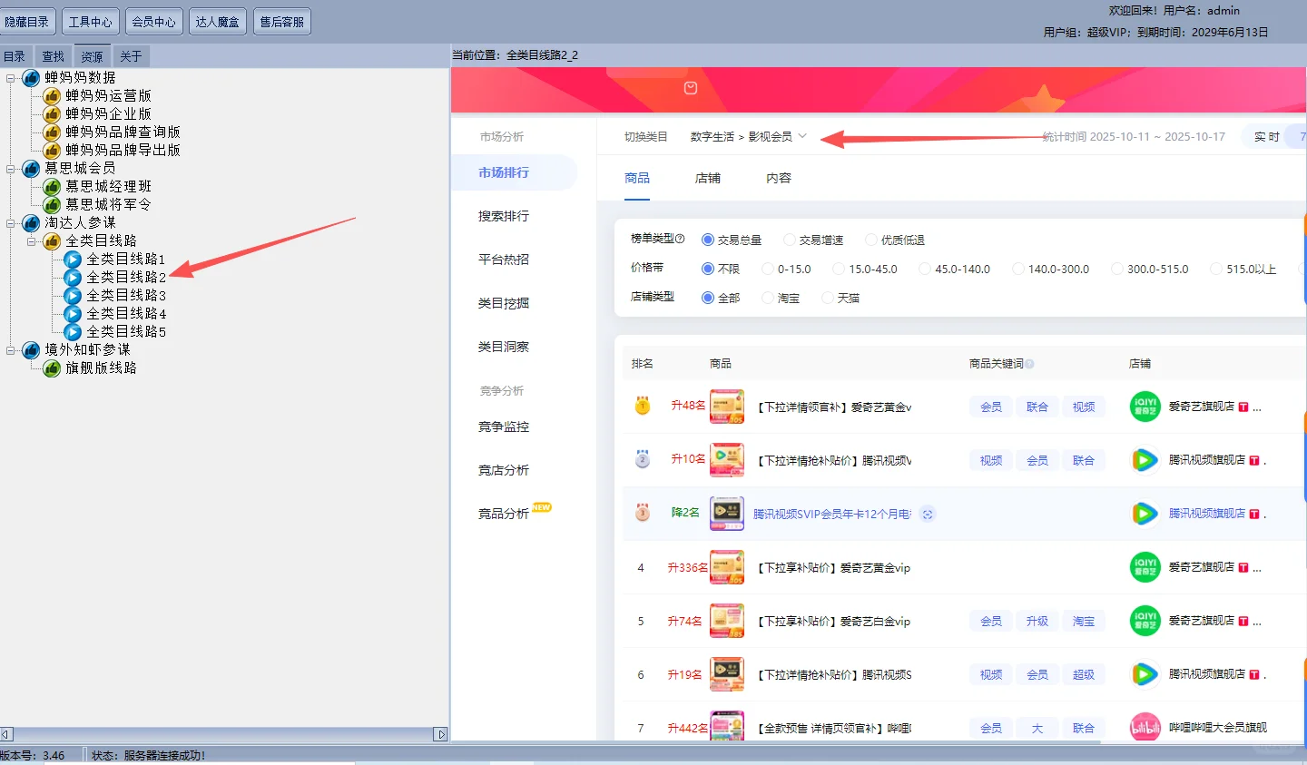Select price band 不限
Viewport: 1307px width, 765px height.
click(708, 270)
